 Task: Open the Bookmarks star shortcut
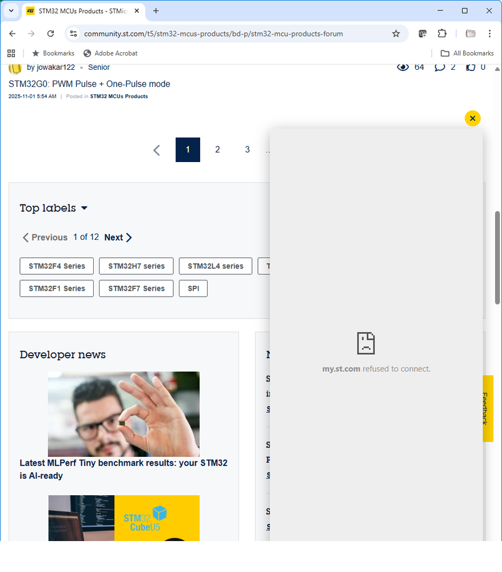point(53,53)
